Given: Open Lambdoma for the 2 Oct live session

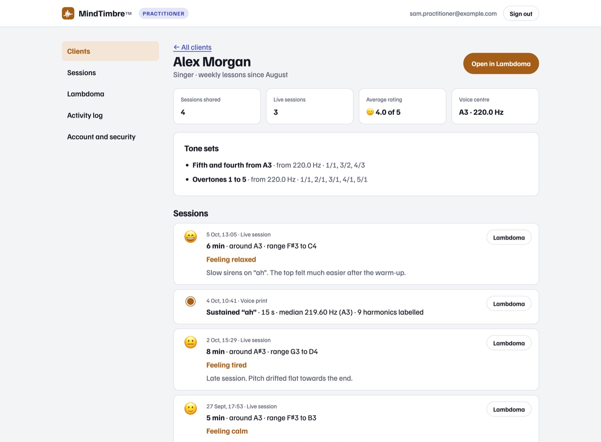Looking at the screenshot, I should 509,343.
